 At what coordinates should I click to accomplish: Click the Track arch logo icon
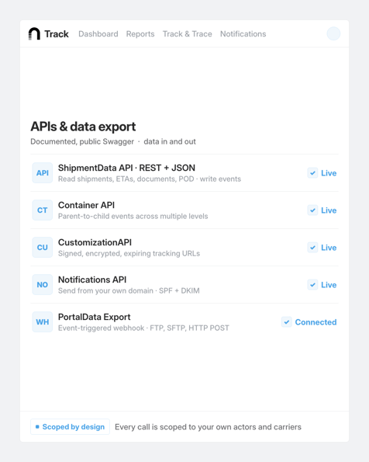(x=34, y=33)
